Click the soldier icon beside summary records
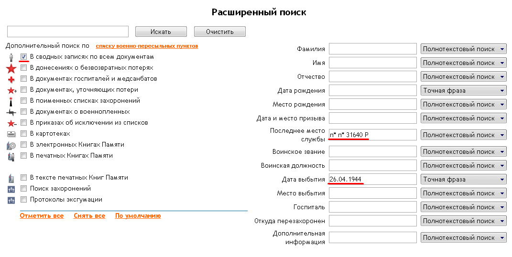This screenshot has width=512, height=257. (11, 57)
